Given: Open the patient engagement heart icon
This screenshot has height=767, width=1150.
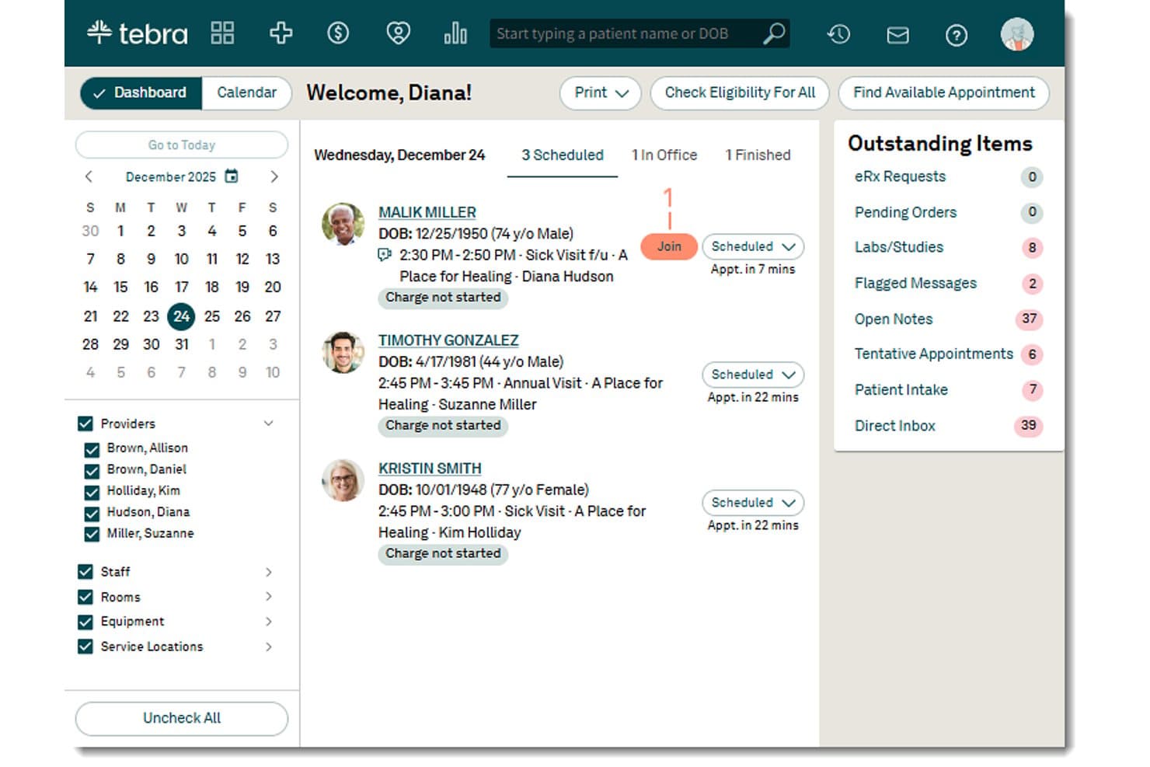Looking at the screenshot, I should tap(398, 33).
